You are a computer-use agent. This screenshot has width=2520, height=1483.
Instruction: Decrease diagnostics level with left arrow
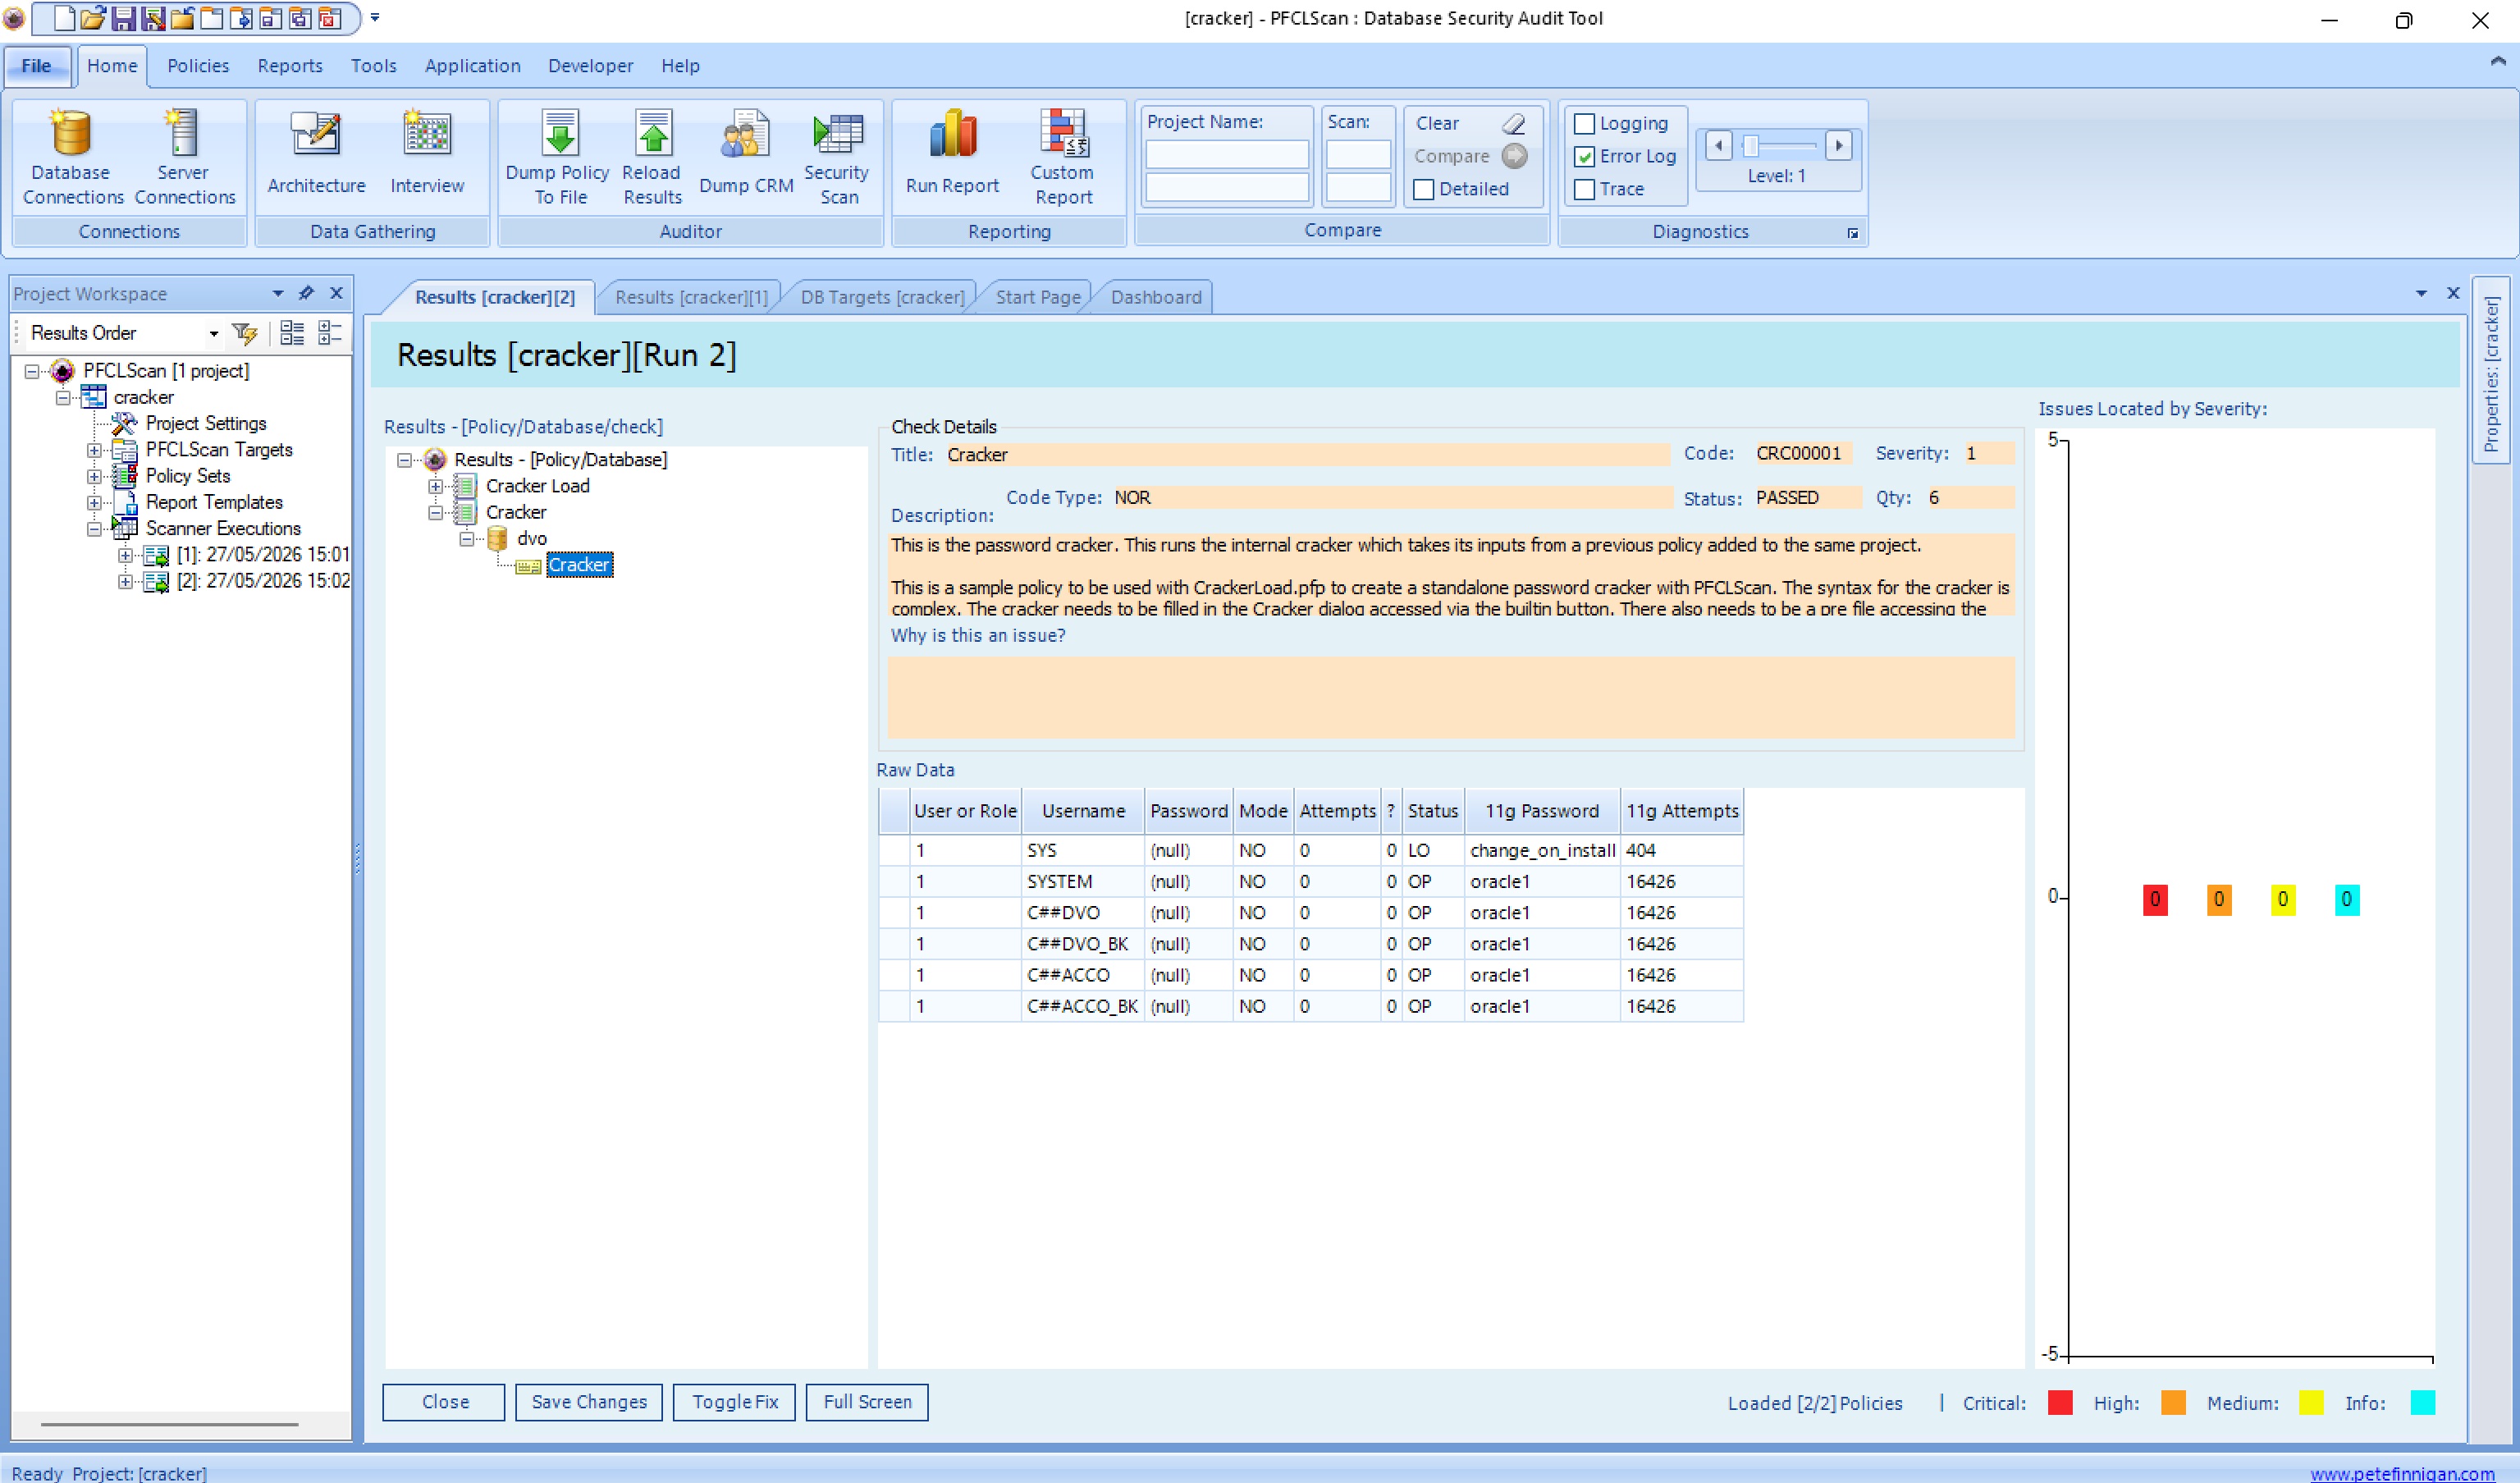(1718, 146)
